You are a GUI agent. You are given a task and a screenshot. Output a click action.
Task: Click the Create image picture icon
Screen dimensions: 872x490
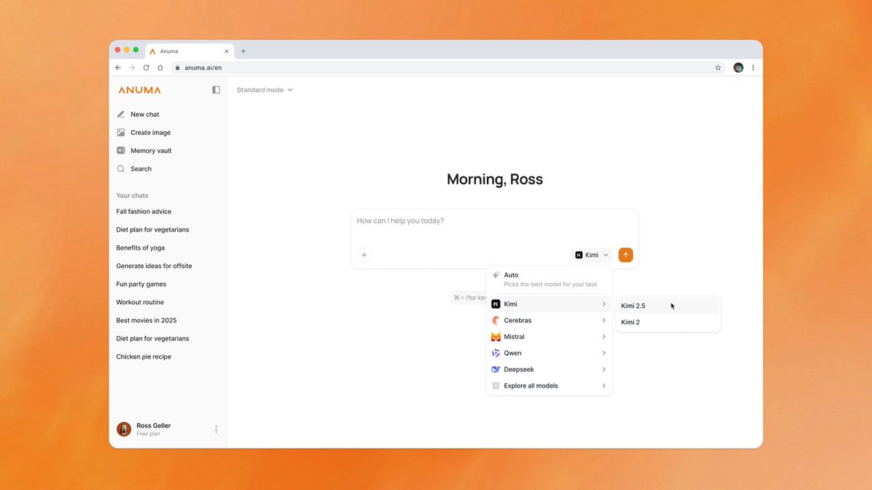click(121, 132)
